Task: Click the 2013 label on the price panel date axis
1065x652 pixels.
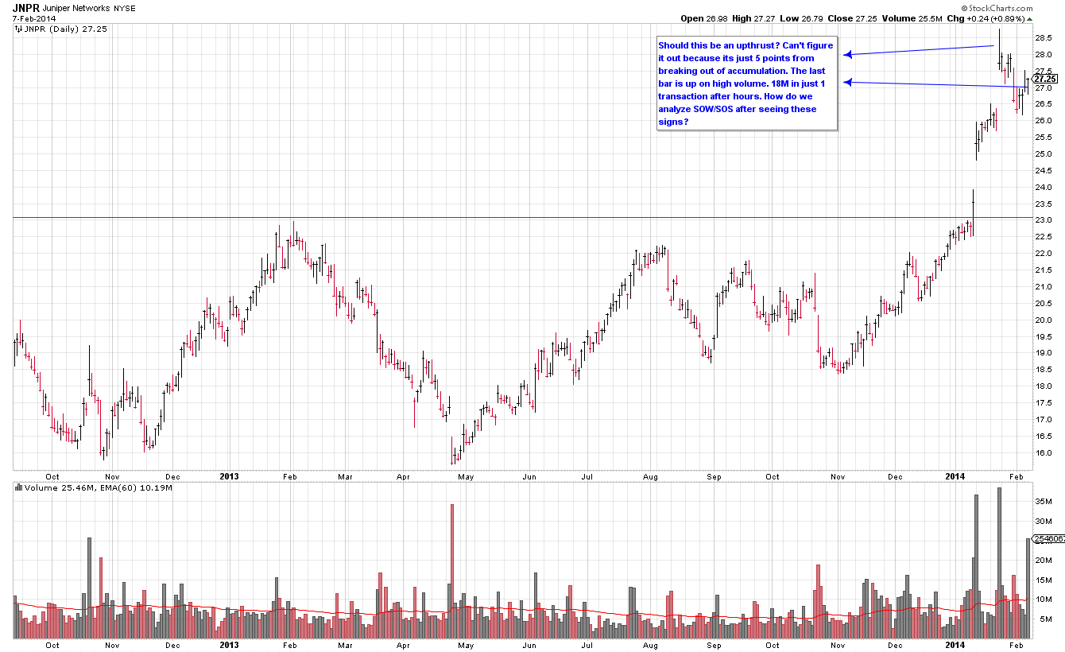Action: point(229,477)
